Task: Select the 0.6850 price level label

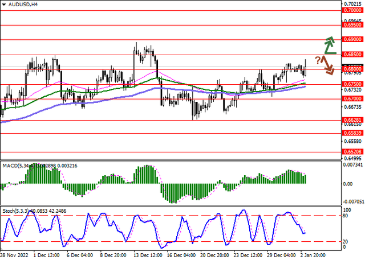Action: tap(352, 55)
